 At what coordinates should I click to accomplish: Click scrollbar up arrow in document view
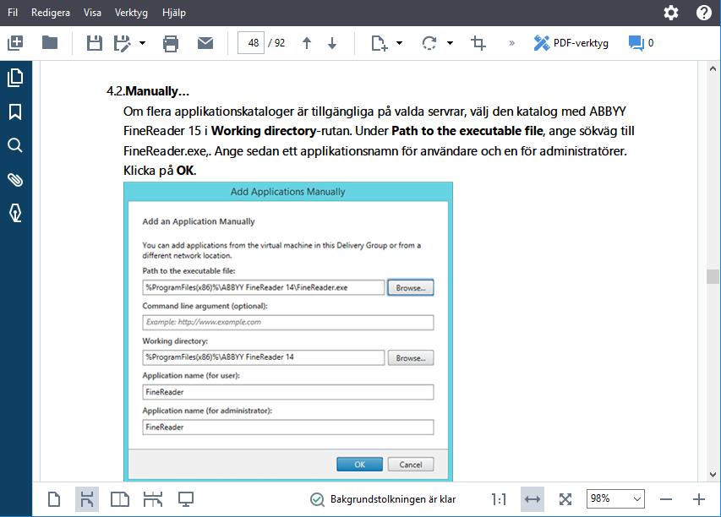tap(713, 69)
